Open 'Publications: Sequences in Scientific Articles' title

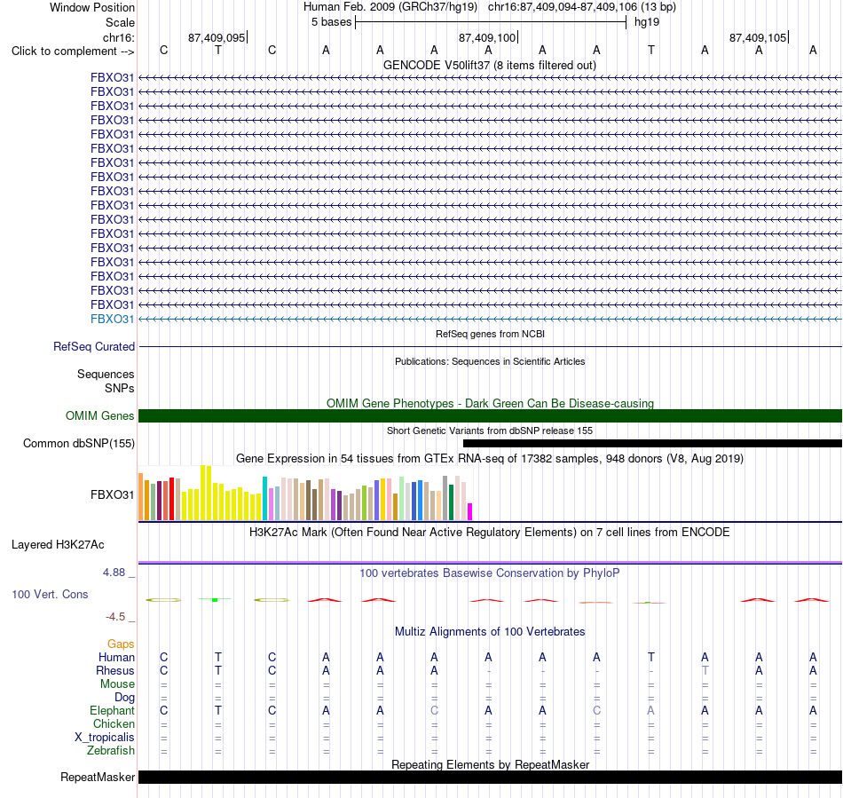tap(490, 361)
